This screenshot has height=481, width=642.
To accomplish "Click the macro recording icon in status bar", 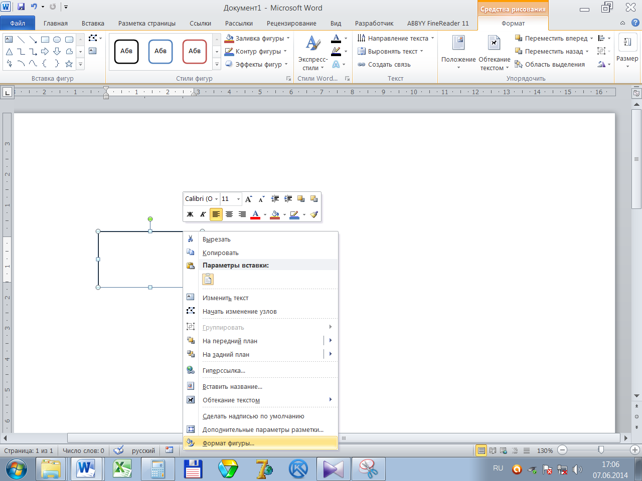I will 169,450.
